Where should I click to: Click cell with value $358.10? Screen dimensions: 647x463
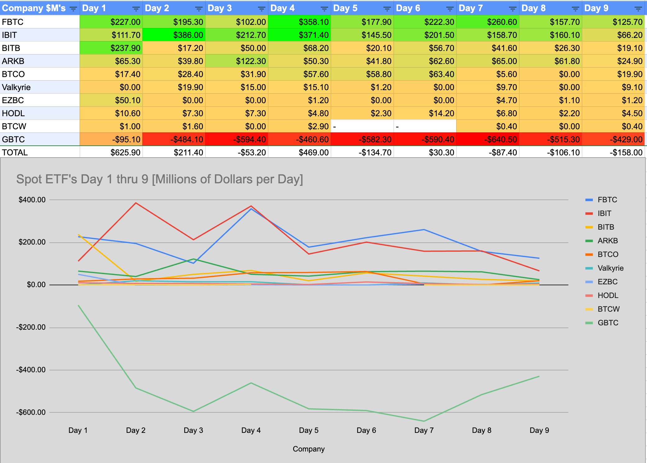[299, 22]
